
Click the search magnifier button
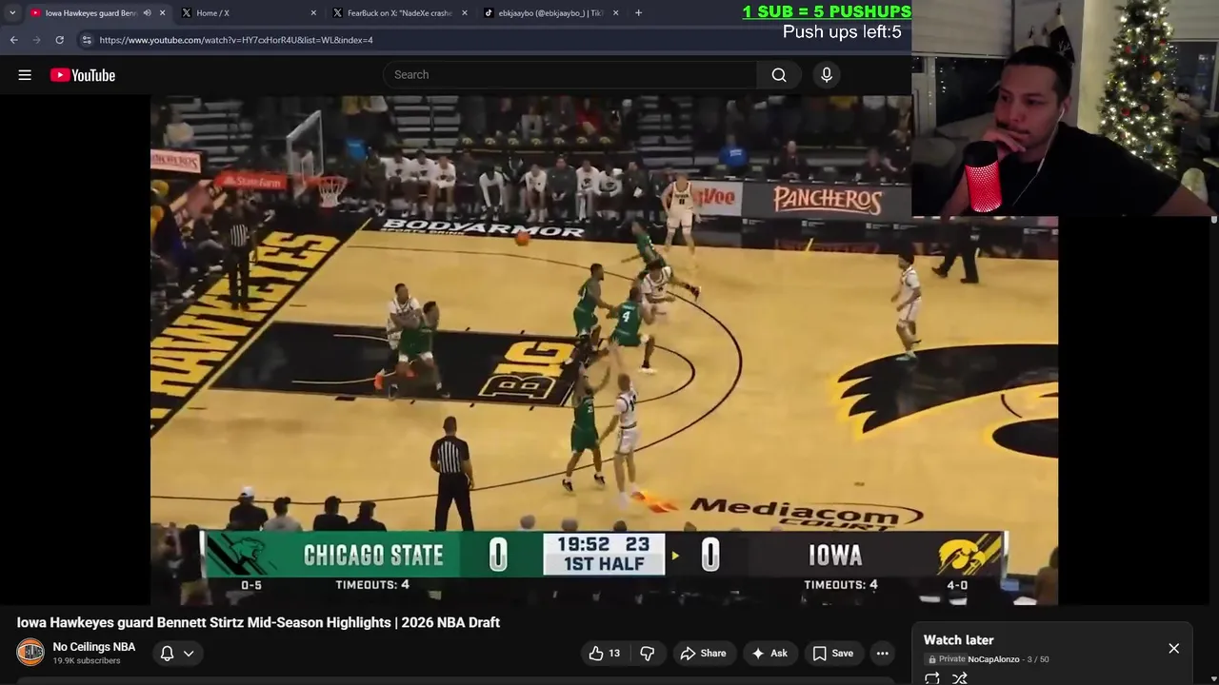tap(779, 75)
